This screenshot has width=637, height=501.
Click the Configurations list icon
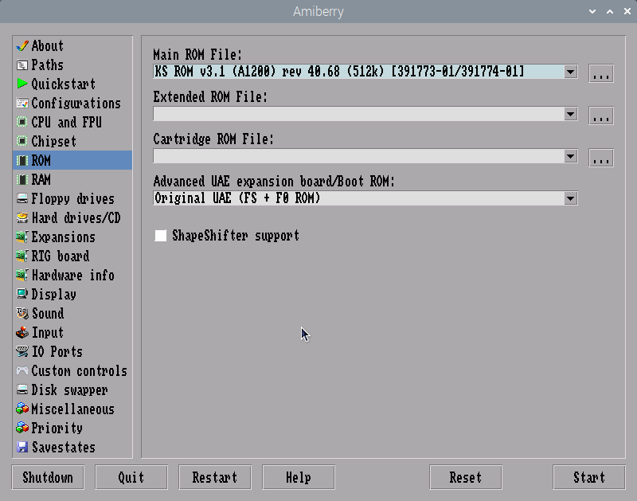pyautogui.click(x=22, y=103)
